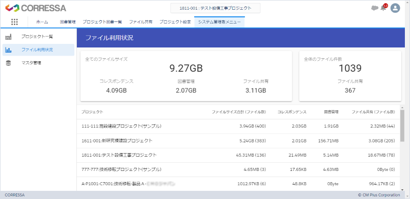
Task: Click the 367 ファイル共有 count
Action: click(x=350, y=91)
